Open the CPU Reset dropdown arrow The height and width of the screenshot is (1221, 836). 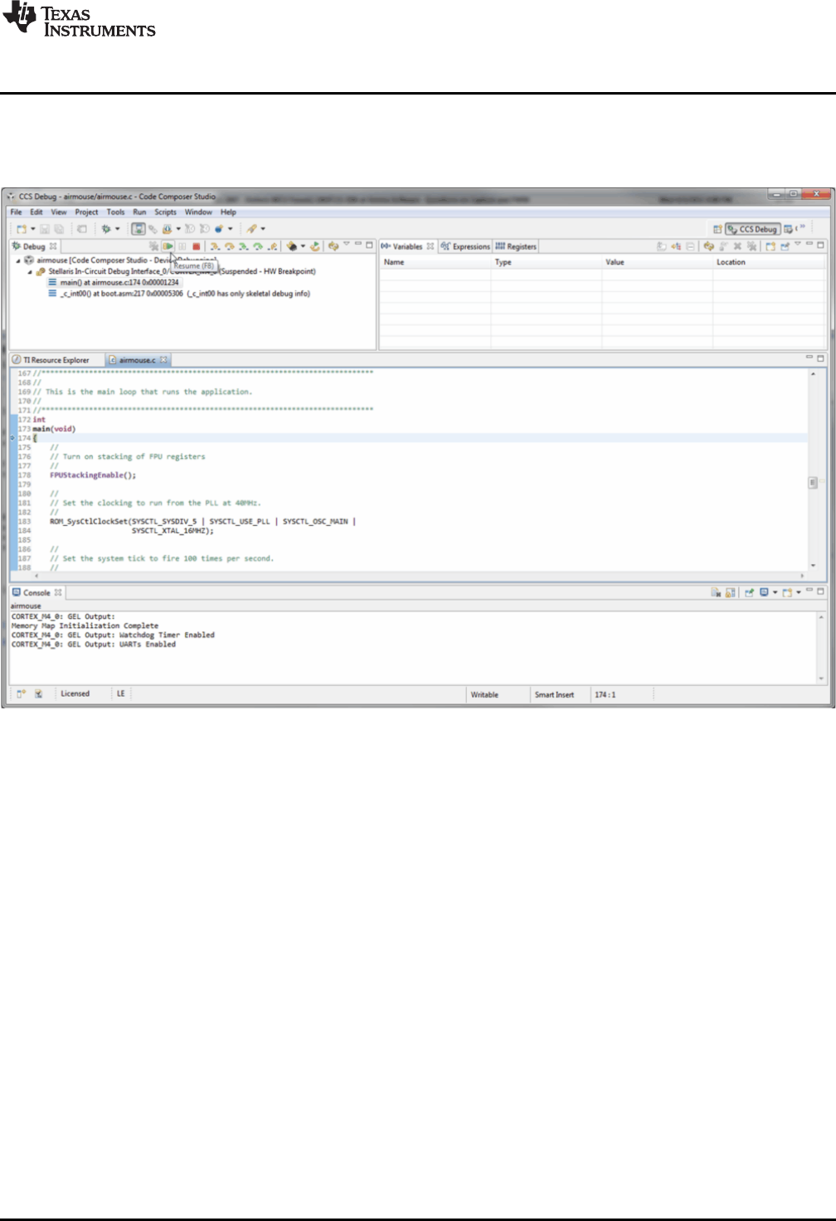[303, 246]
